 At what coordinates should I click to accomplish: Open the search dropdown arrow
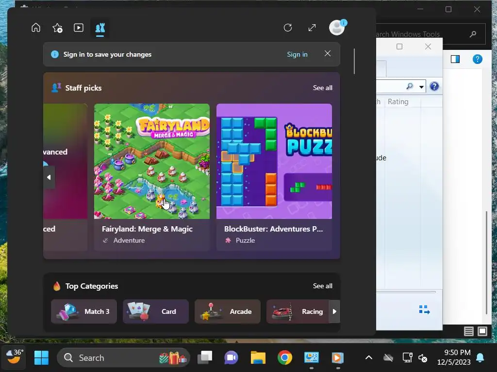421,87
